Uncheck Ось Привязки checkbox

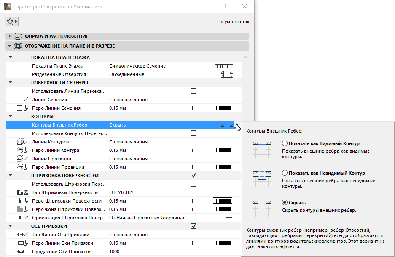pos(194,226)
